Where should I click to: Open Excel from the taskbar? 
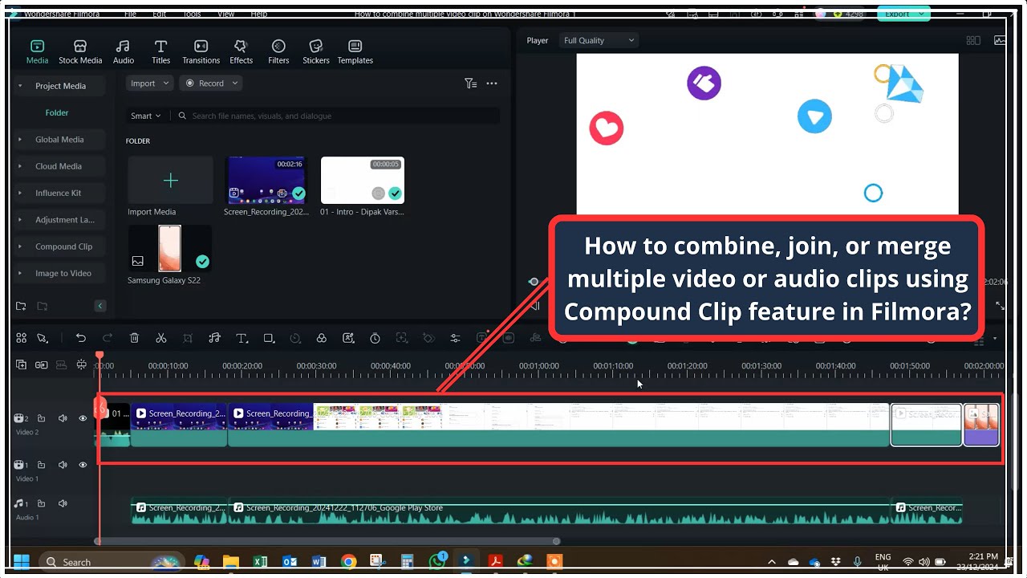coord(260,561)
